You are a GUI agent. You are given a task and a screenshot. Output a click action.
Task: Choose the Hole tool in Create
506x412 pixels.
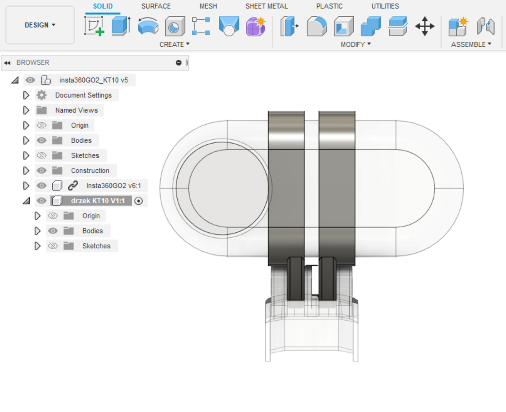[x=175, y=26]
